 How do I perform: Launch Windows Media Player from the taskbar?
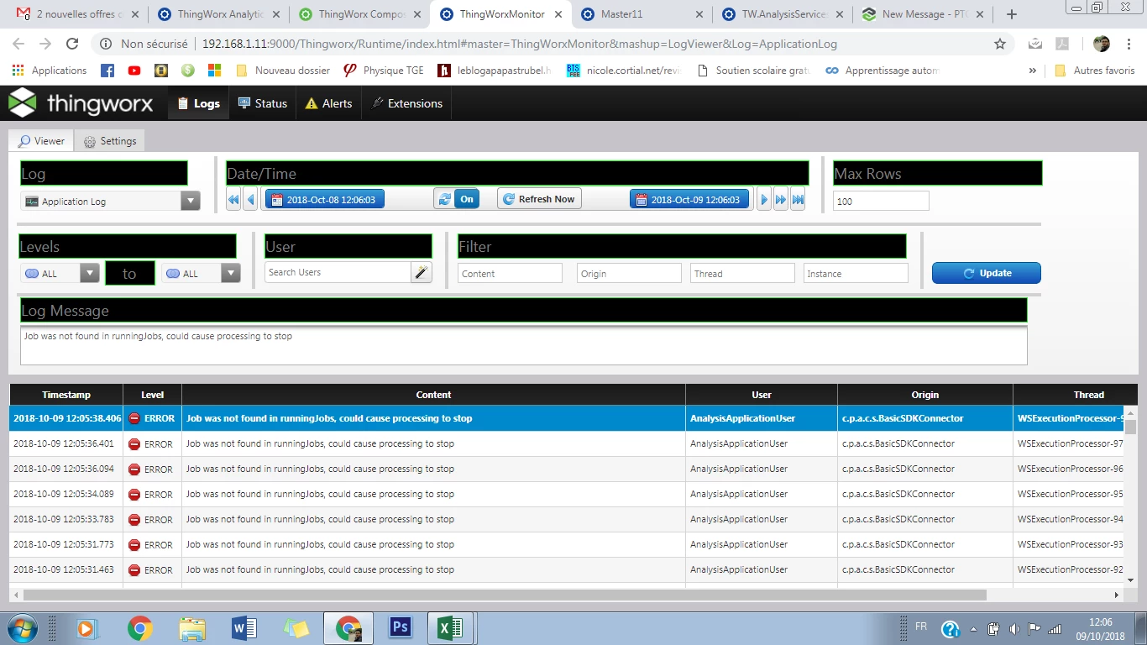[x=86, y=628]
